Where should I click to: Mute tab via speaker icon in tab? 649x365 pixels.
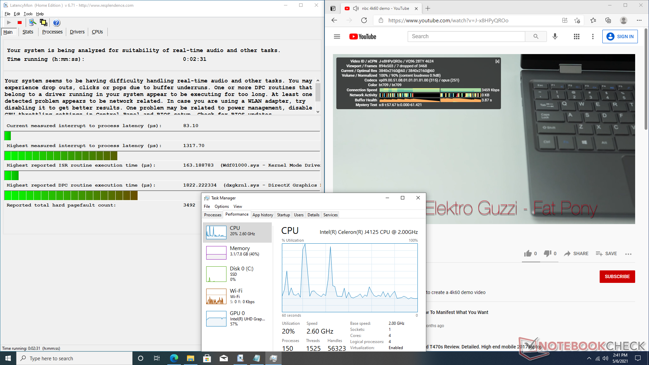click(x=356, y=8)
